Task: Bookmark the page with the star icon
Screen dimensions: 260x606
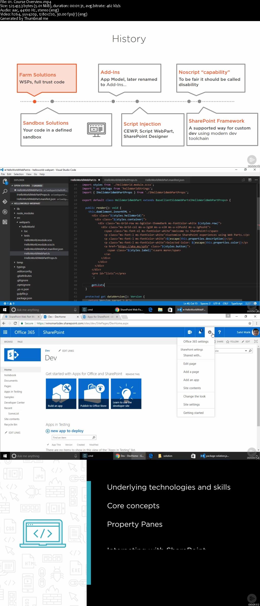Action: pos(250,323)
